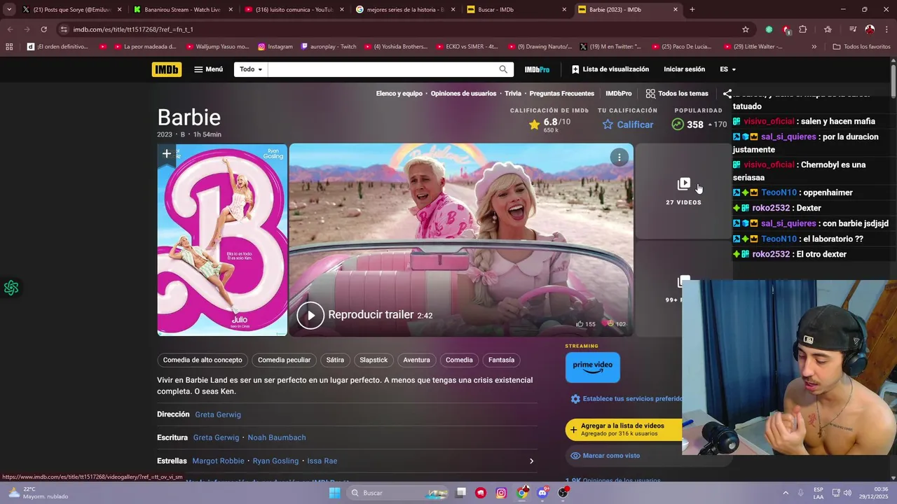Select Slapstick genre chip
Screen dimensions: 897x504
coord(374,360)
